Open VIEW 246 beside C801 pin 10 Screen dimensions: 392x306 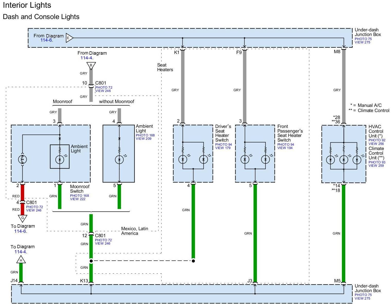click(103, 91)
